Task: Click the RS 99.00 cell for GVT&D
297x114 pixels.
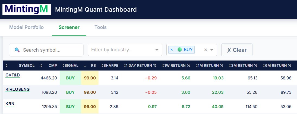Action: point(90,78)
